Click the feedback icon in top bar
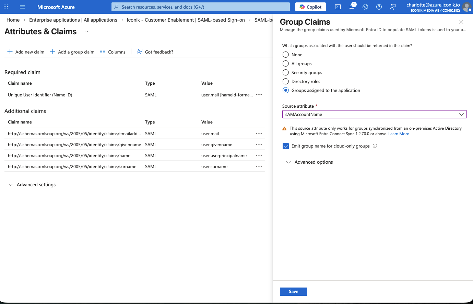Image resolution: width=473 pixels, height=304 pixels. coord(393,7)
